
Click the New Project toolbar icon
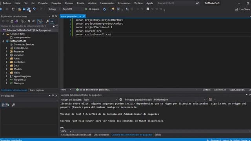(13, 9)
